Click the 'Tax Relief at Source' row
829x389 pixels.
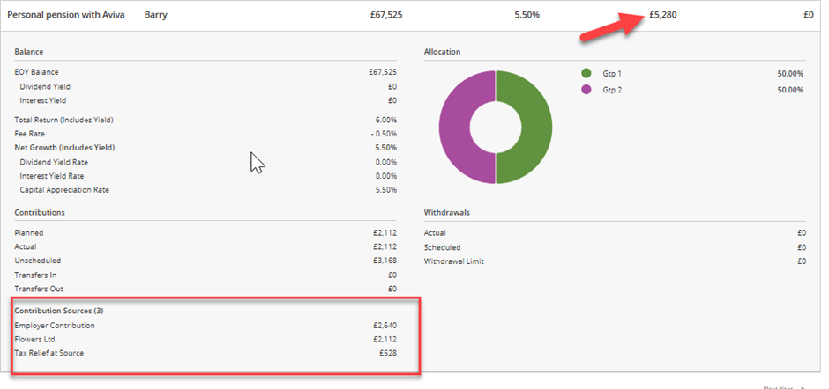(x=205, y=353)
